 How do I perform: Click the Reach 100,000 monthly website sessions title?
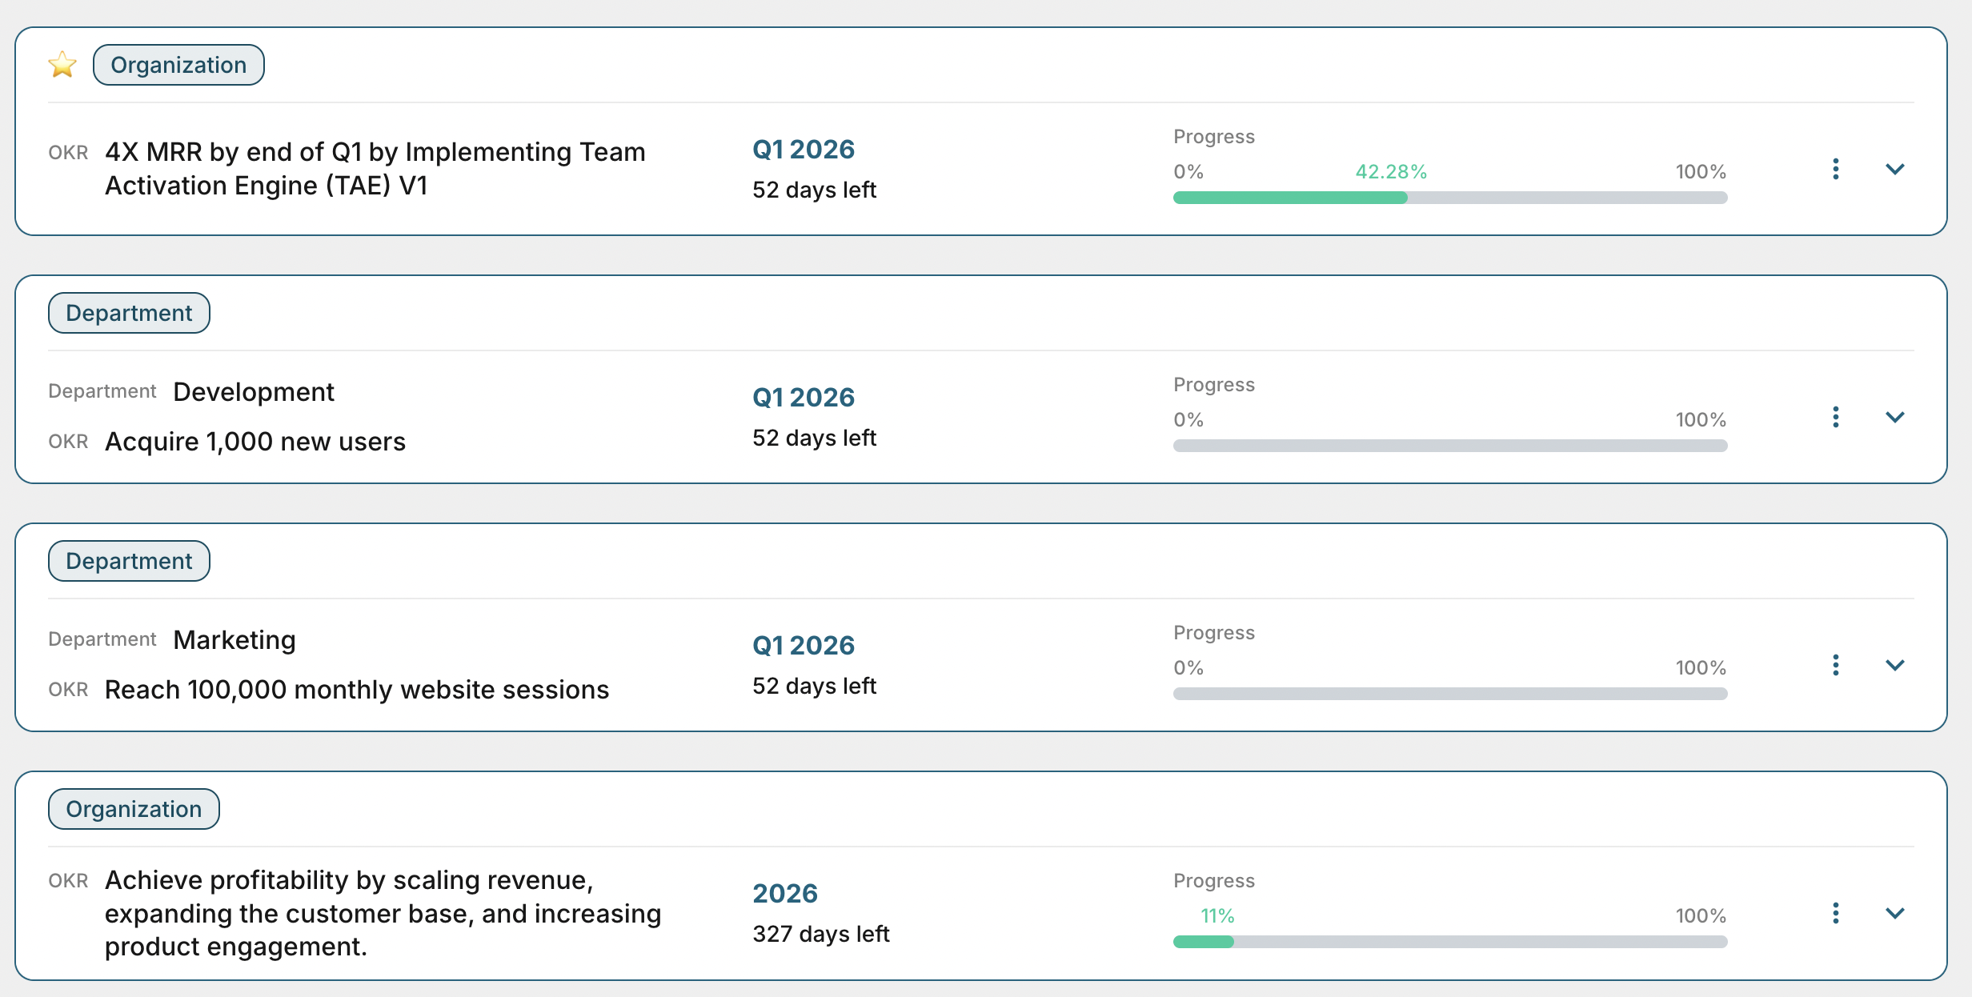(355, 689)
